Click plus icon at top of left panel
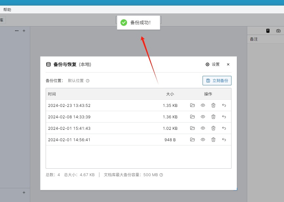The height and width of the screenshot is (202, 284). tap(24, 31)
